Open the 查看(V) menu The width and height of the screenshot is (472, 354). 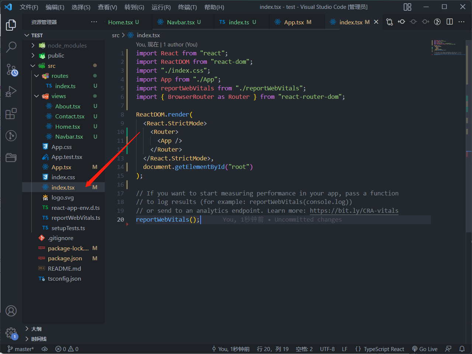click(107, 7)
